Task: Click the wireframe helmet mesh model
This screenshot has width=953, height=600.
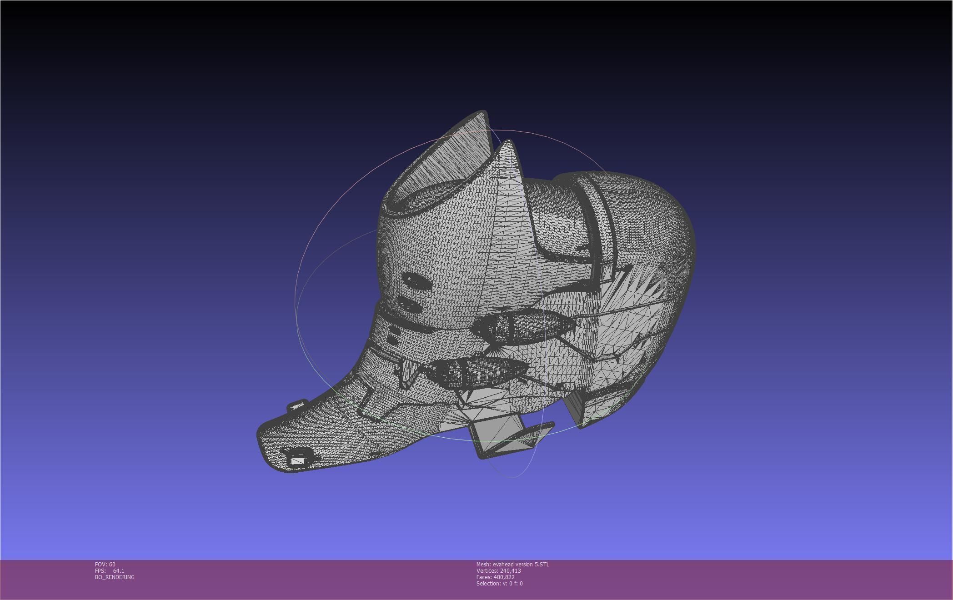Action: [476, 291]
